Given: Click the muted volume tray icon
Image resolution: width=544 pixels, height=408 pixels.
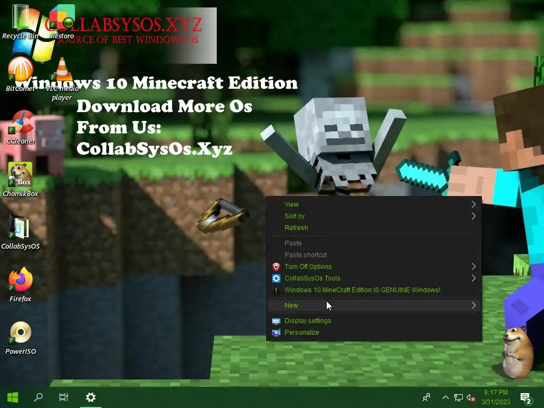Looking at the screenshot, I should point(471,397).
